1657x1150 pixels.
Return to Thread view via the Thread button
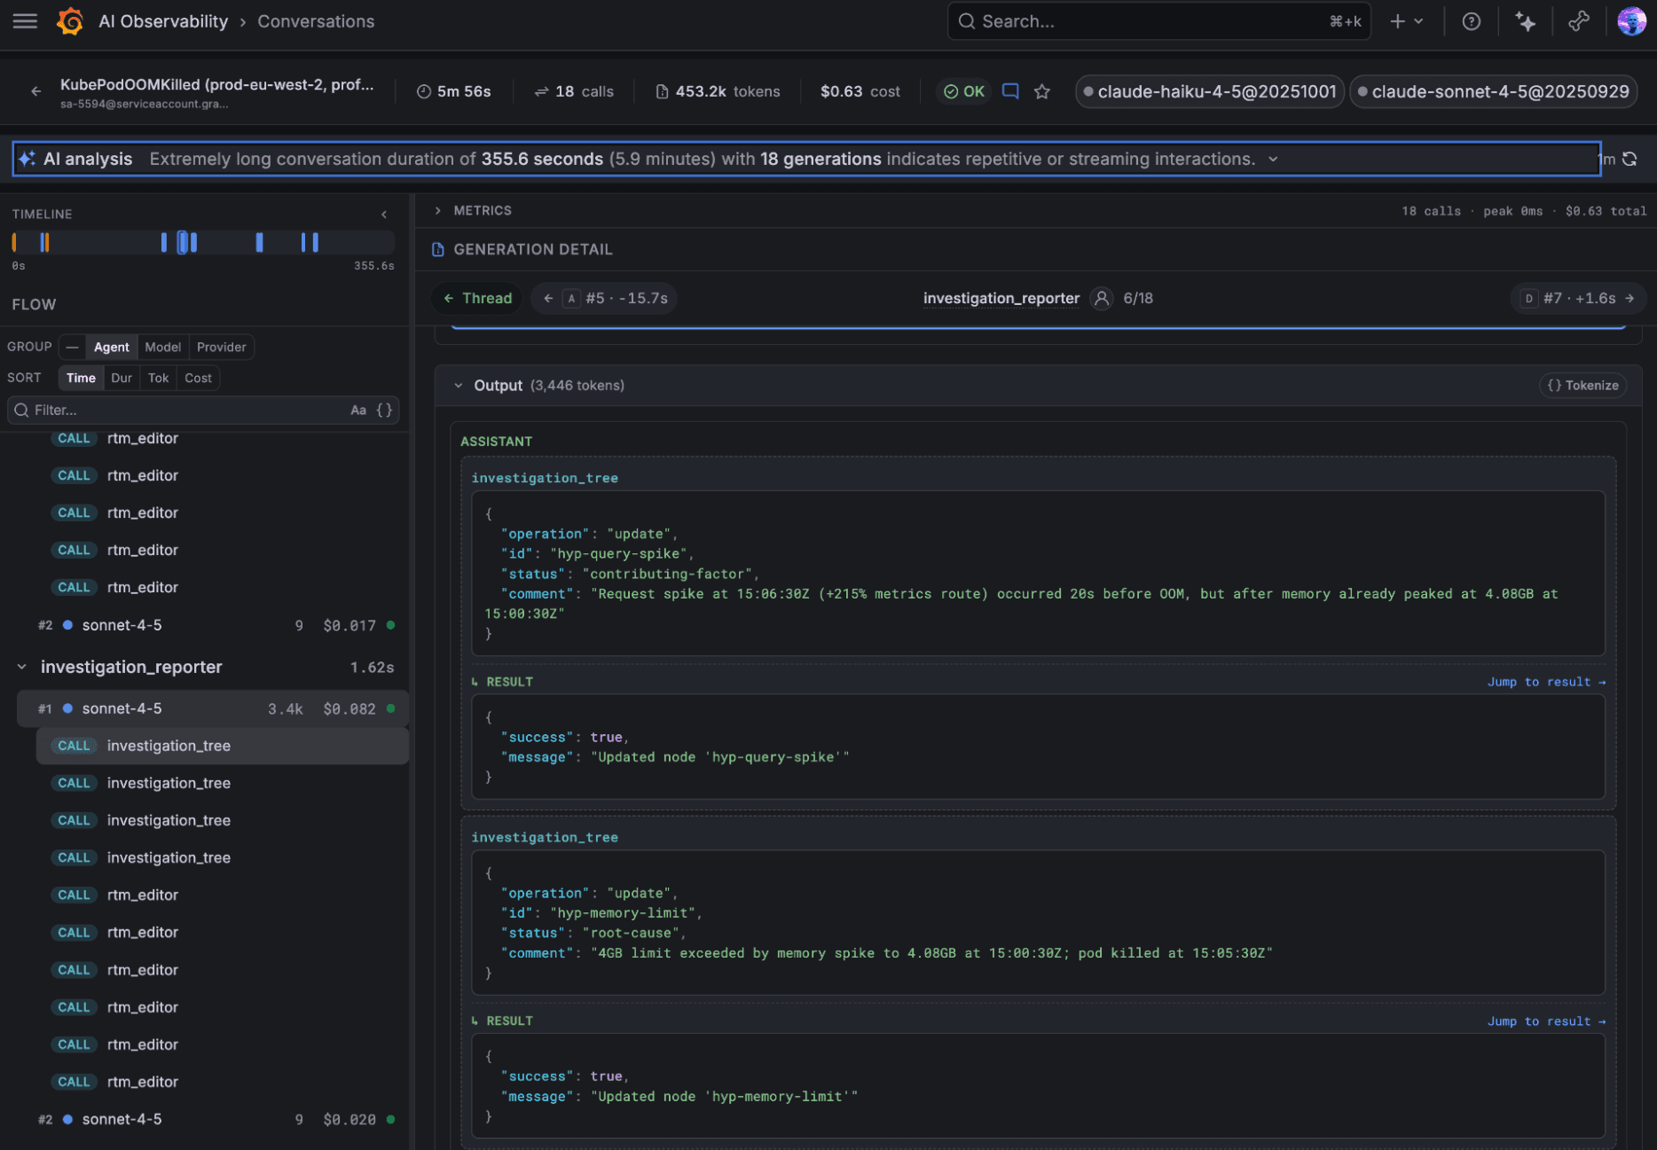coord(476,298)
